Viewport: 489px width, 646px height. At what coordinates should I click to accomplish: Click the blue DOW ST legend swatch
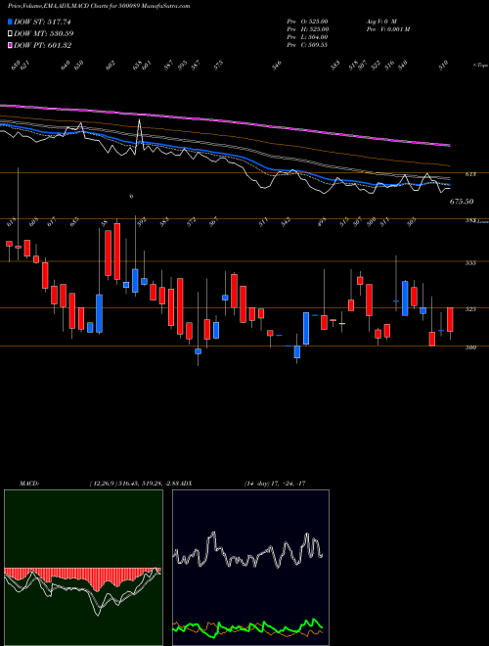tap(11, 23)
